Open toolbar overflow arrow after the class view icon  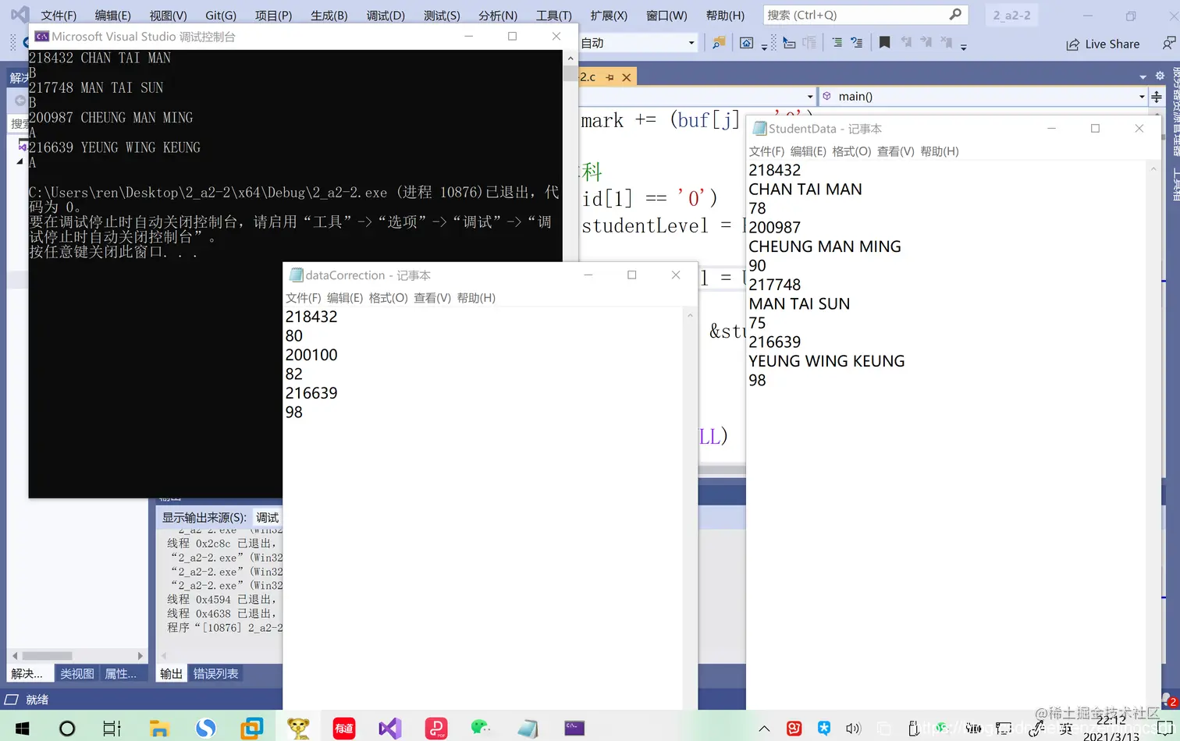coord(764,45)
